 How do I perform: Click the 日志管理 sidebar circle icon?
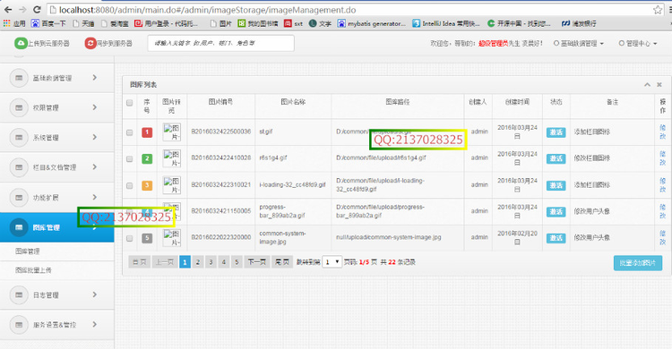pos(19,295)
